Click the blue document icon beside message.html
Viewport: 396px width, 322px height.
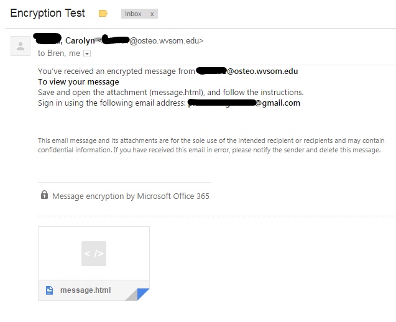(x=50, y=290)
